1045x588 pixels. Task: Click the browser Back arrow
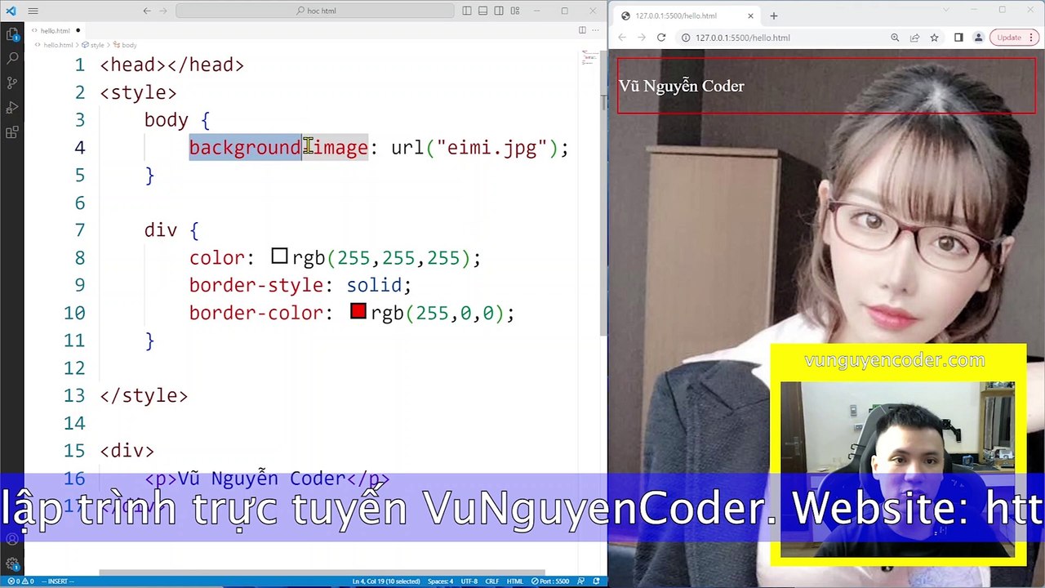point(622,38)
